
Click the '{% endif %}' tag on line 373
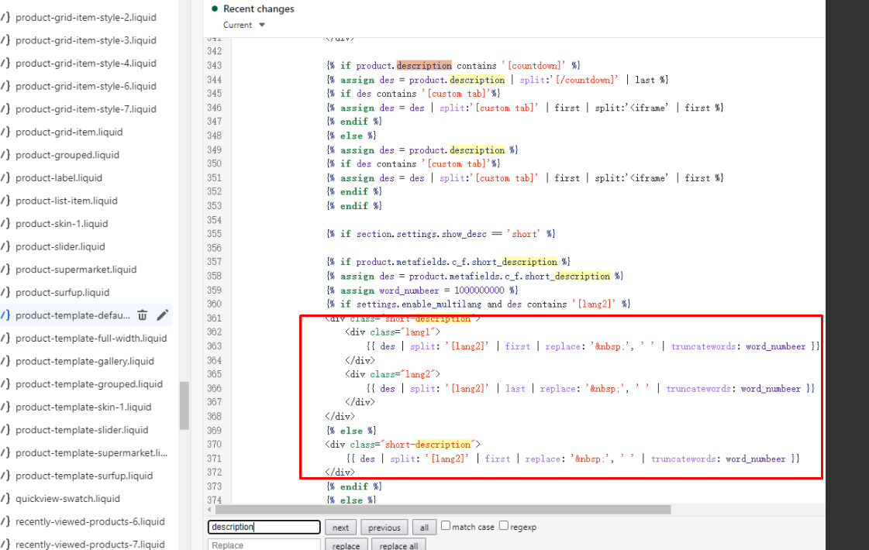tap(354, 486)
